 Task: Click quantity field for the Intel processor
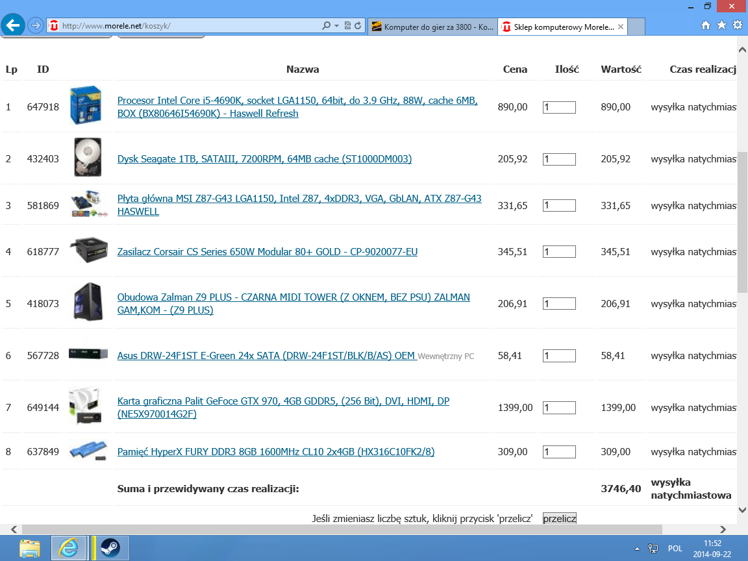coord(559,107)
